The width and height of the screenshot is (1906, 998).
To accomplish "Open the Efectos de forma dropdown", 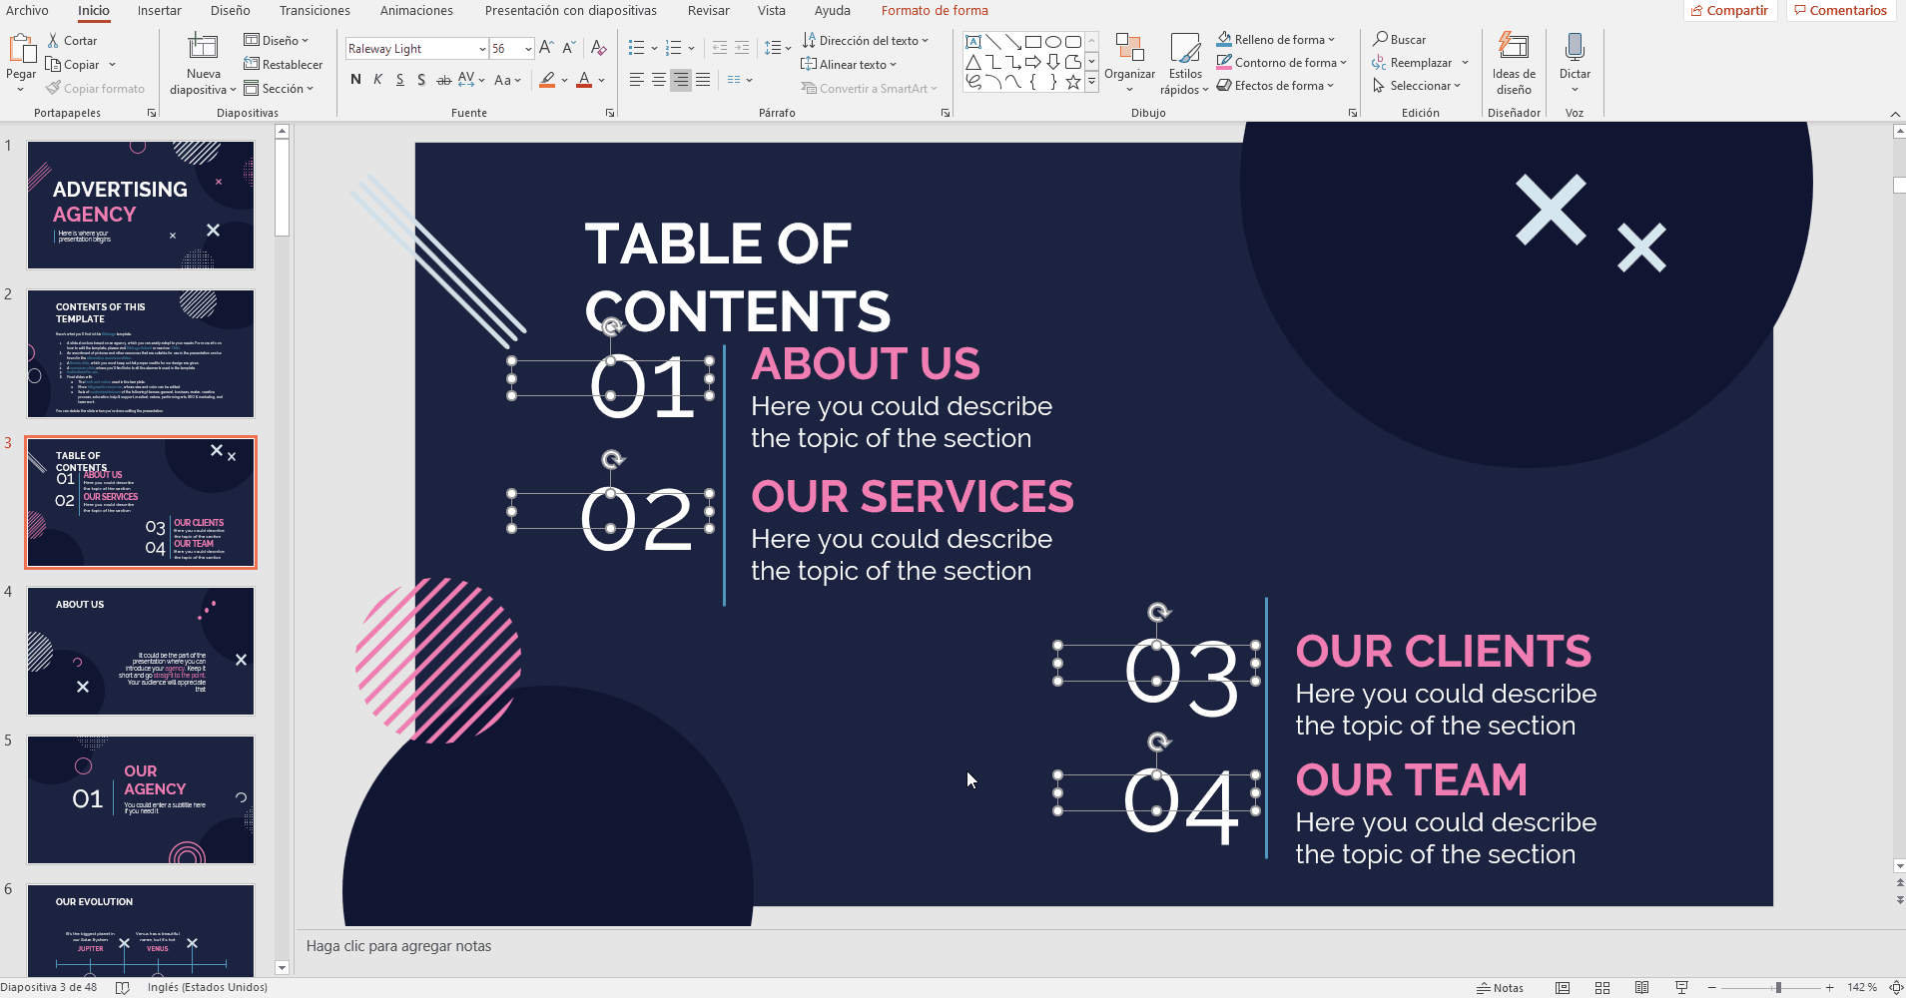I will pos(1275,86).
